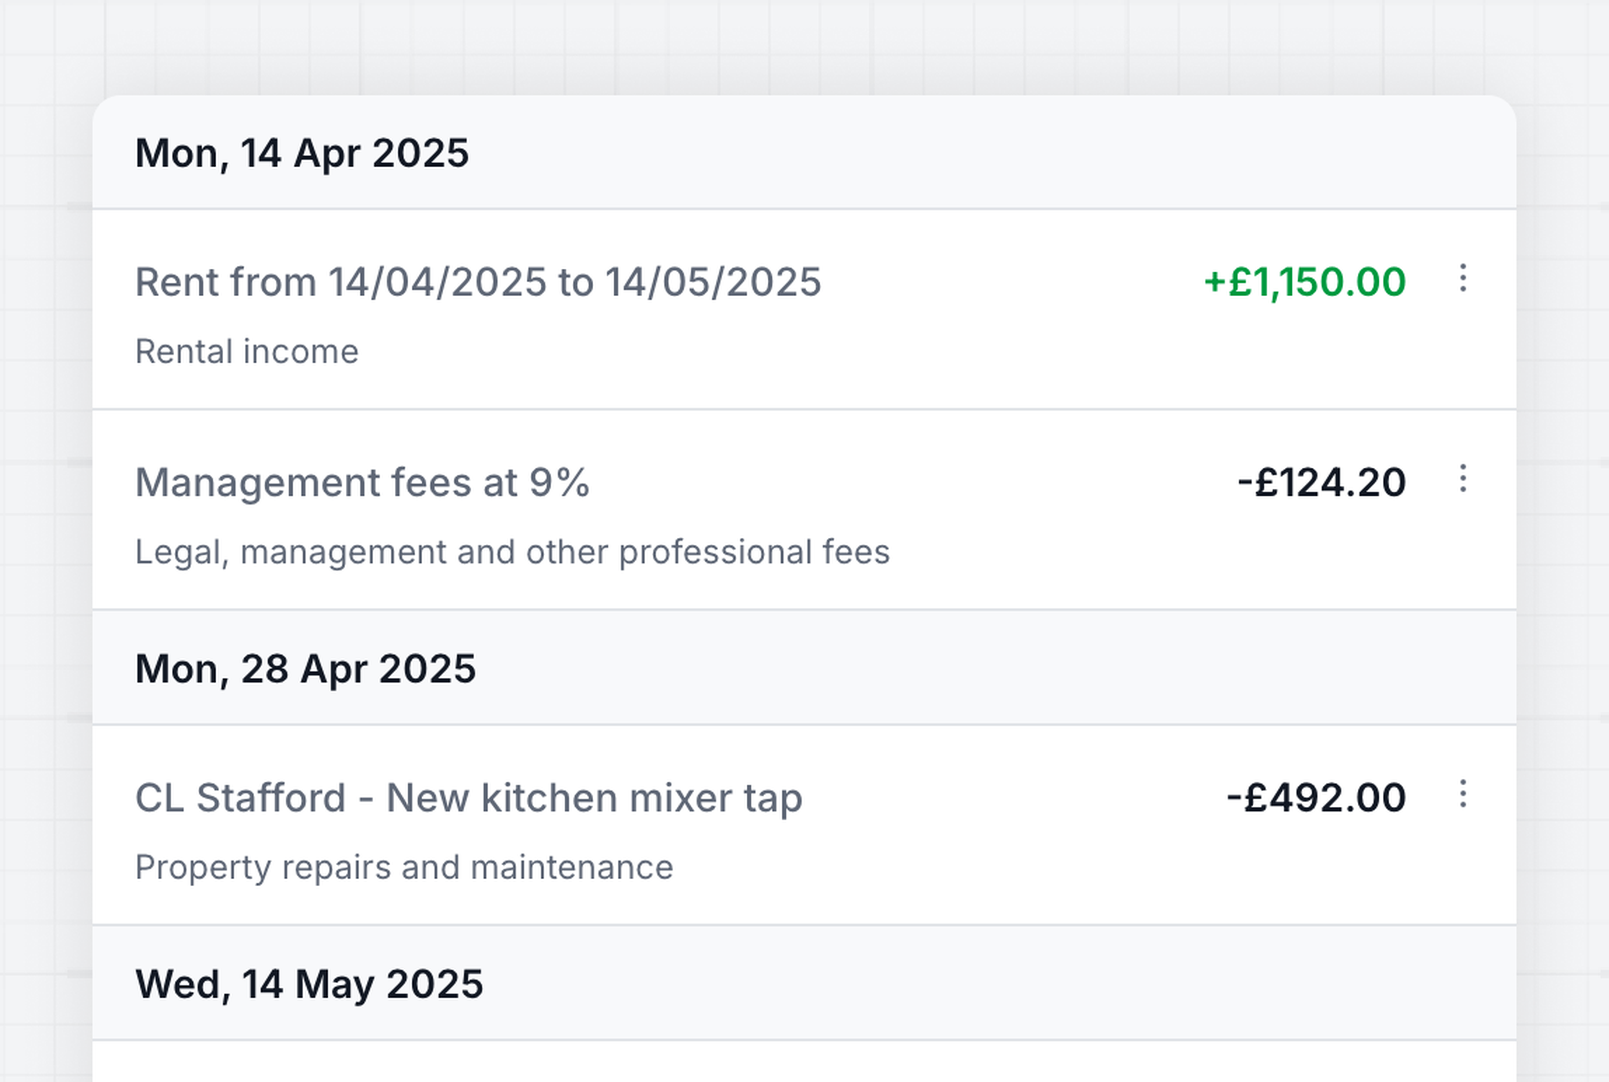Click the green +£1,150.00 amount

pyautogui.click(x=1304, y=282)
